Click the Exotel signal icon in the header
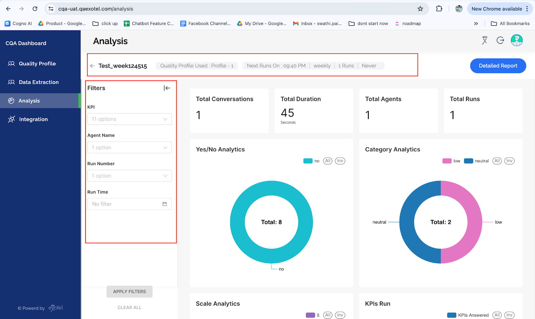 (x=484, y=40)
